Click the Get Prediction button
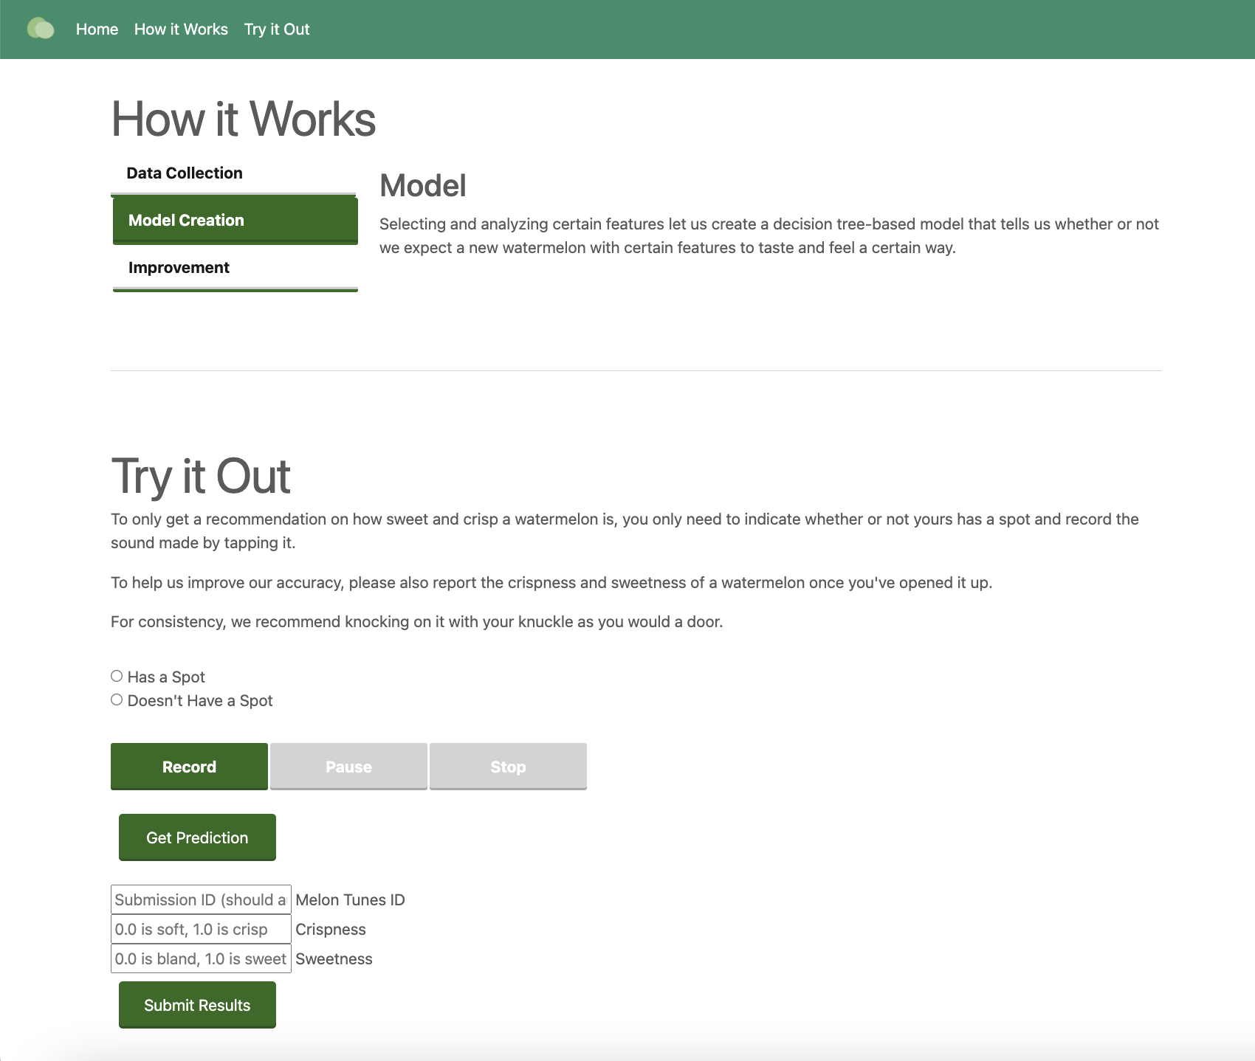Image resolution: width=1255 pixels, height=1061 pixels. (197, 837)
